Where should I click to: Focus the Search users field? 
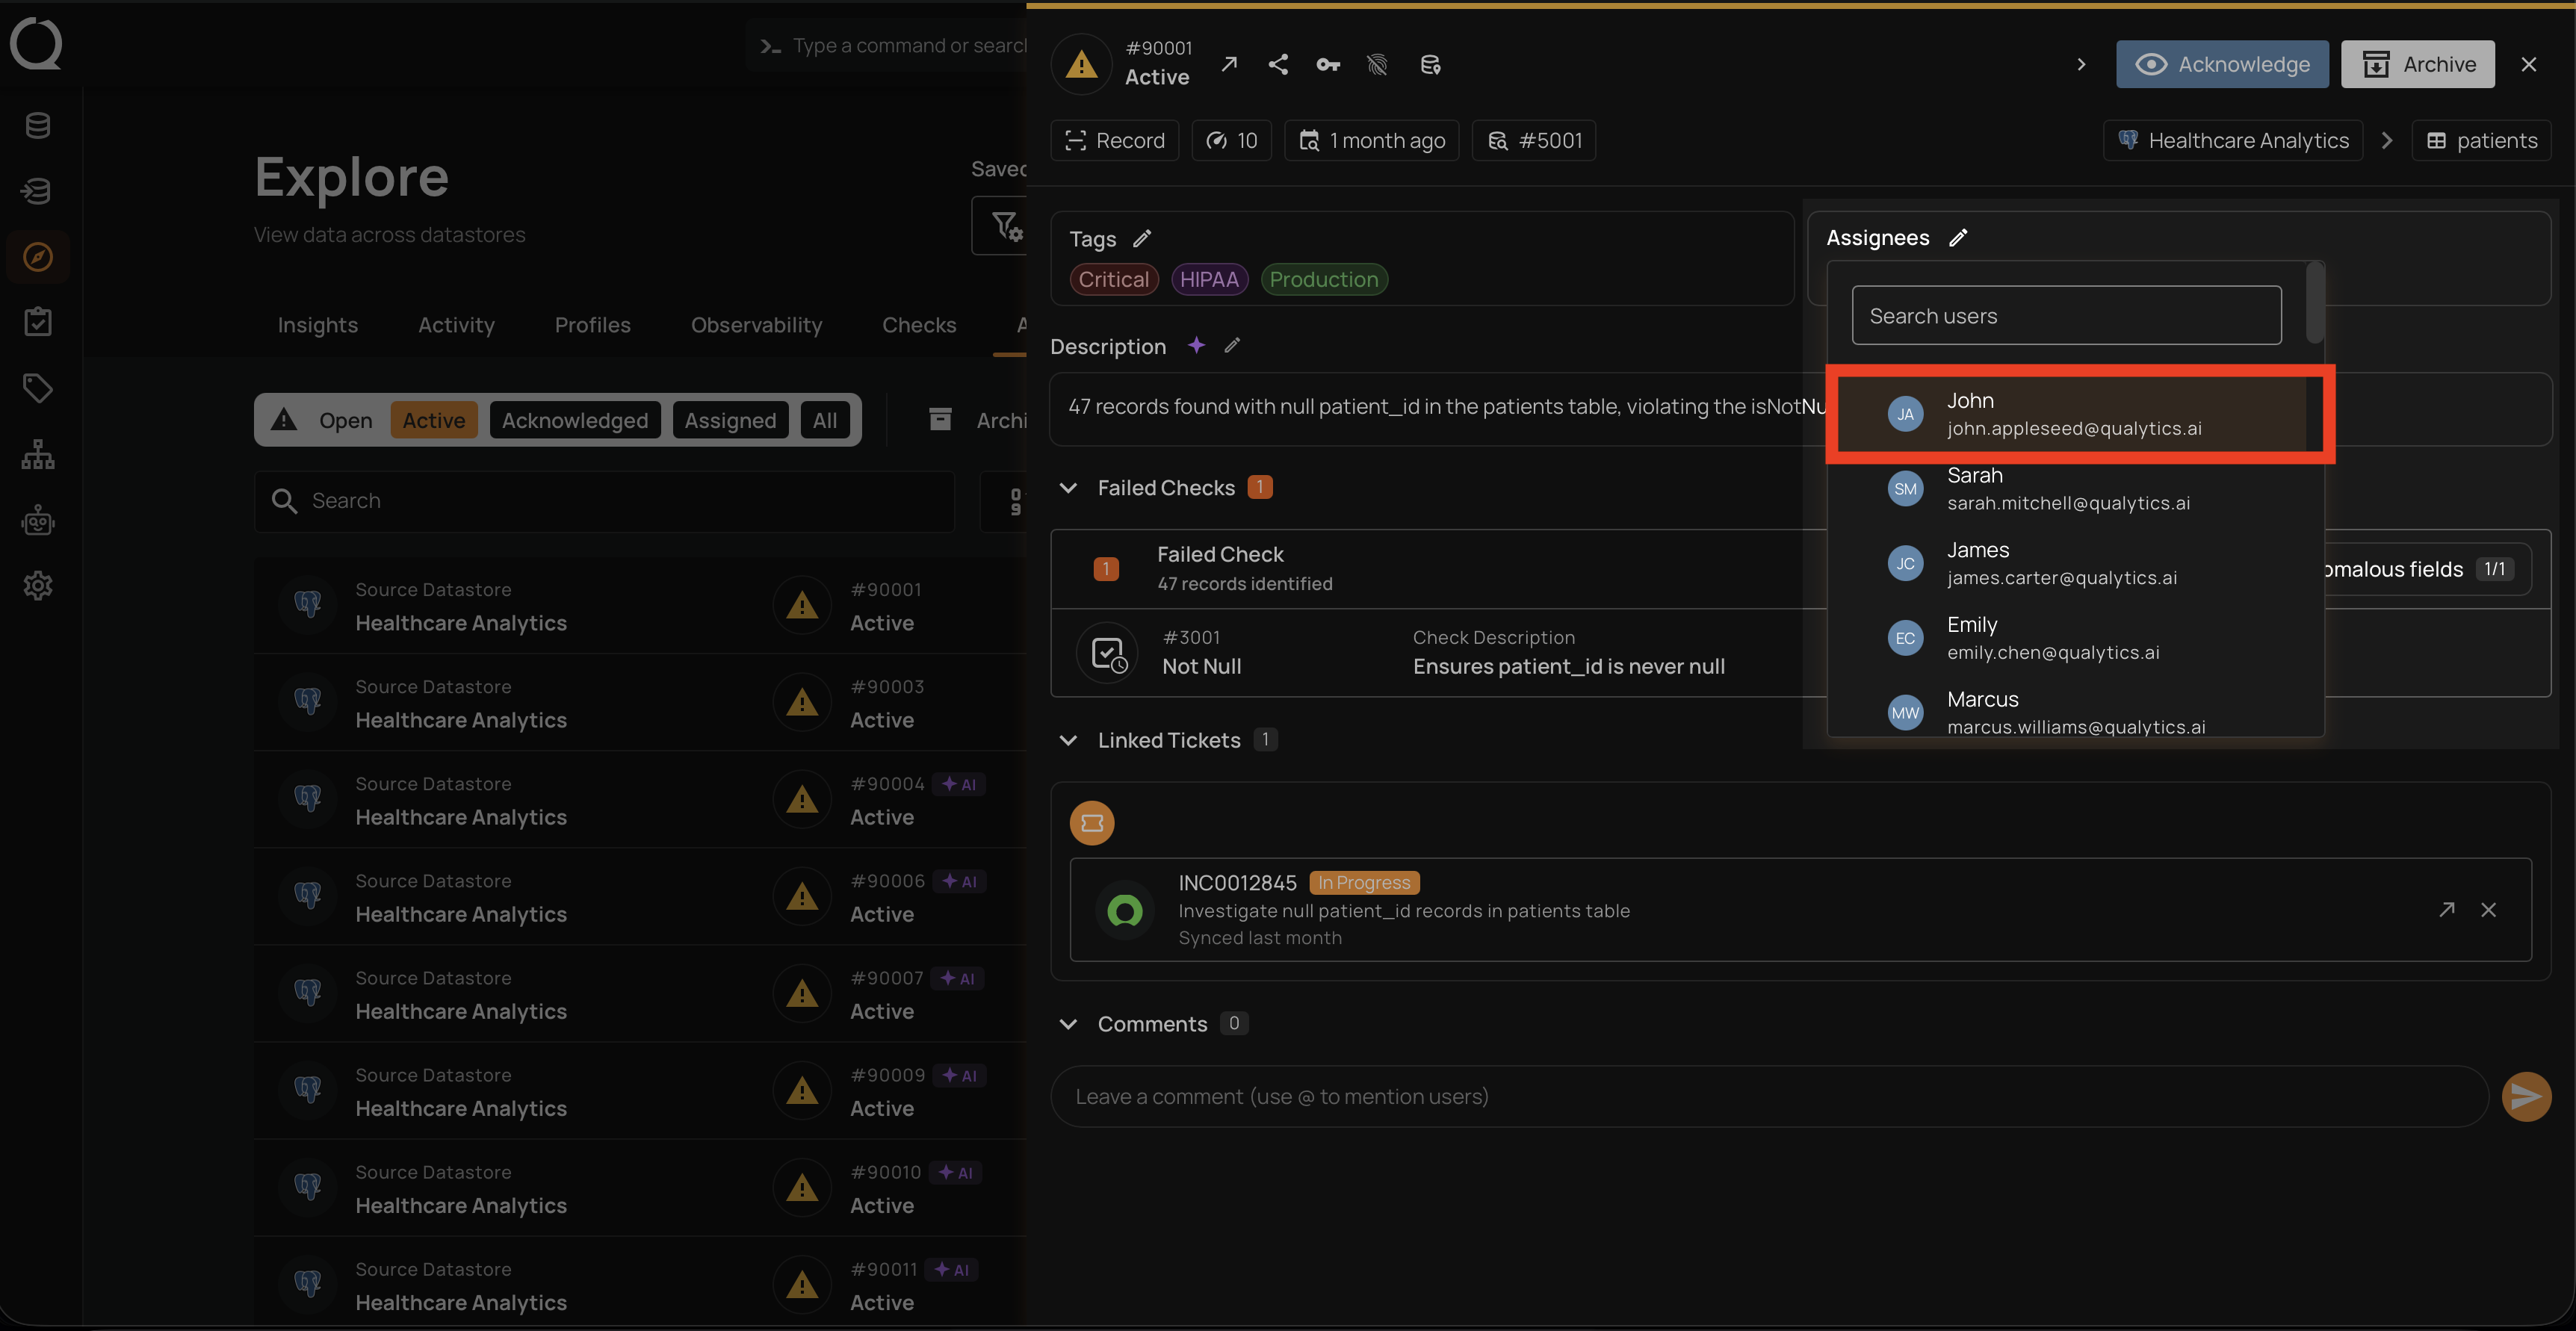[x=2066, y=316]
